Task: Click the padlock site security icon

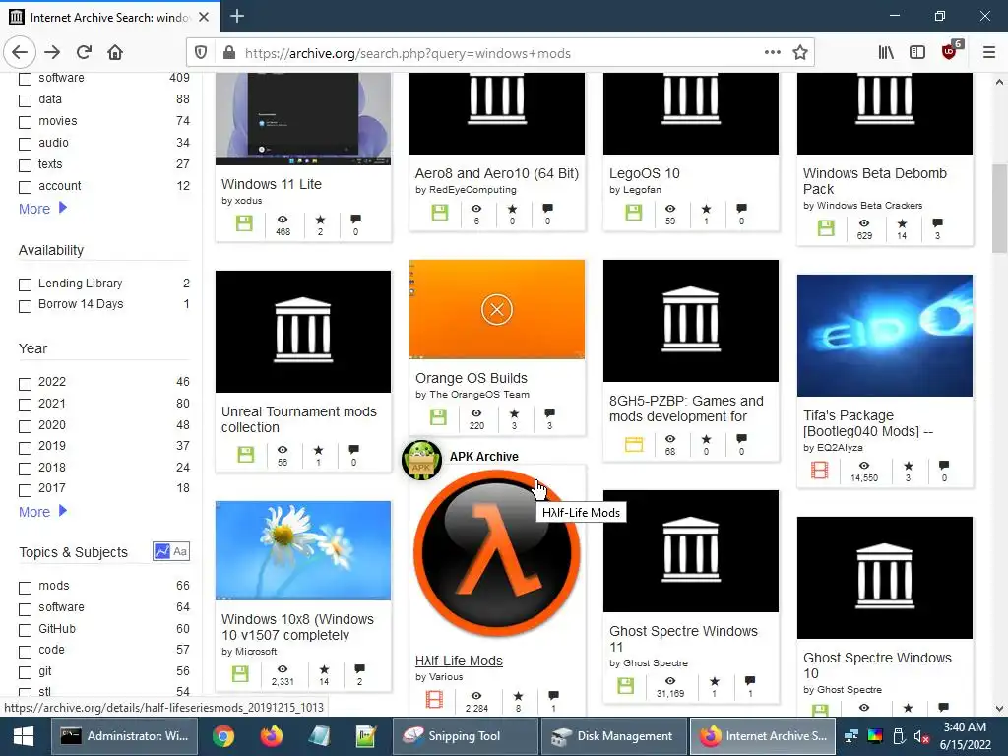Action: pyautogui.click(x=228, y=53)
